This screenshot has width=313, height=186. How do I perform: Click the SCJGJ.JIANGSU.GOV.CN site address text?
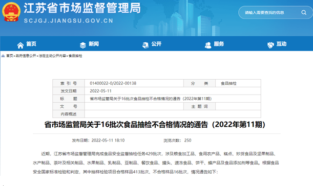[69, 21]
